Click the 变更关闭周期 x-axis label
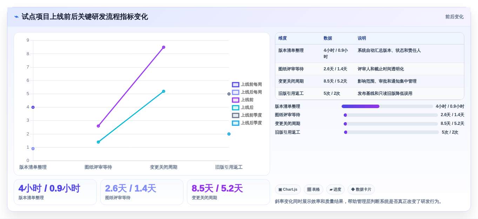The height and width of the screenshot is (219, 478). [x=163, y=167]
